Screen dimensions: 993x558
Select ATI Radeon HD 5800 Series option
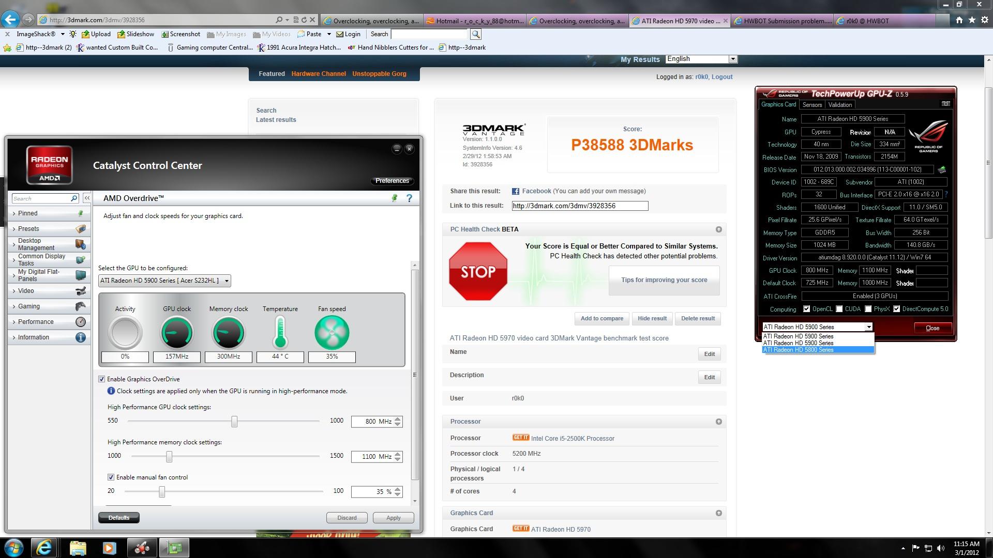pos(818,350)
